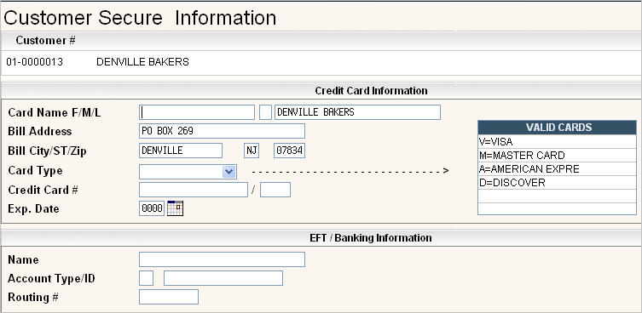The image size is (642, 313).
Task: Focus the Credit Card # number field
Action: tap(194, 190)
